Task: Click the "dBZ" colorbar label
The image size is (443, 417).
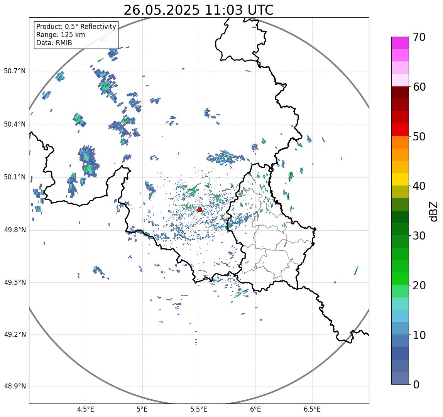Action: pyautogui.click(x=433, y=211)
